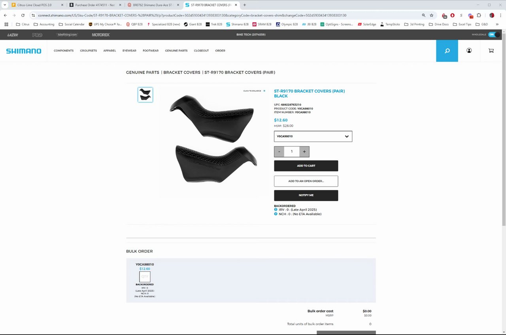This screenshot has width=506, height=335.
Task: Click the browser address bar URL
Action: pos(192,15)
